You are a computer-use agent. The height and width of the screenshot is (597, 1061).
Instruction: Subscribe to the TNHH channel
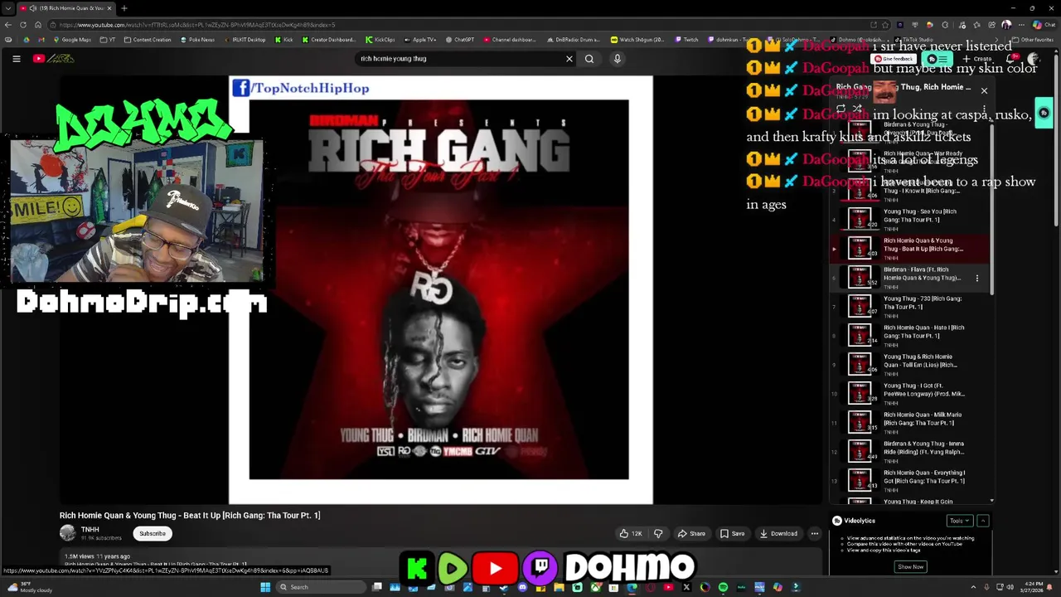tap(153, 534)
